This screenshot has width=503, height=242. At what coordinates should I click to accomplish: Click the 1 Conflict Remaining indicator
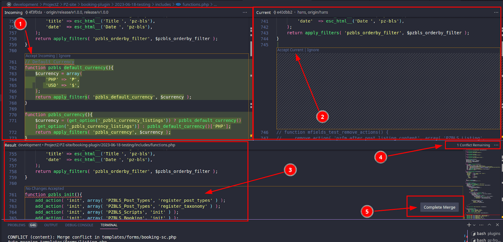pyautogui.click(x=473, y=145)
